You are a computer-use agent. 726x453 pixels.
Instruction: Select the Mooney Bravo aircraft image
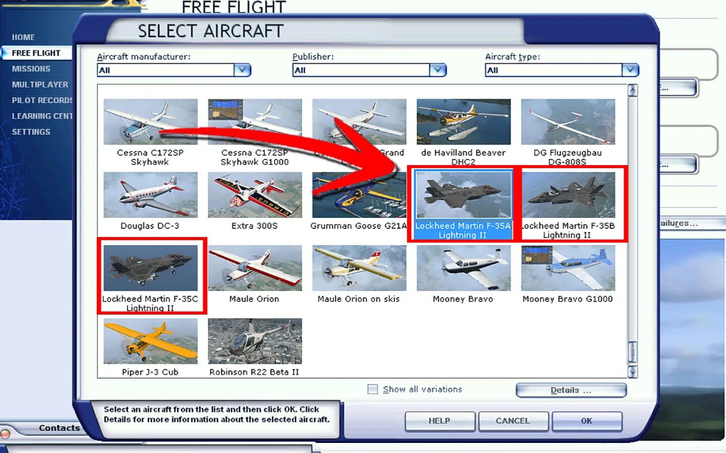coord(463,268)
